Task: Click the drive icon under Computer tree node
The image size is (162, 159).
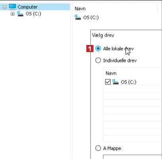Action: pyautogui.click(x=20, y=14)
